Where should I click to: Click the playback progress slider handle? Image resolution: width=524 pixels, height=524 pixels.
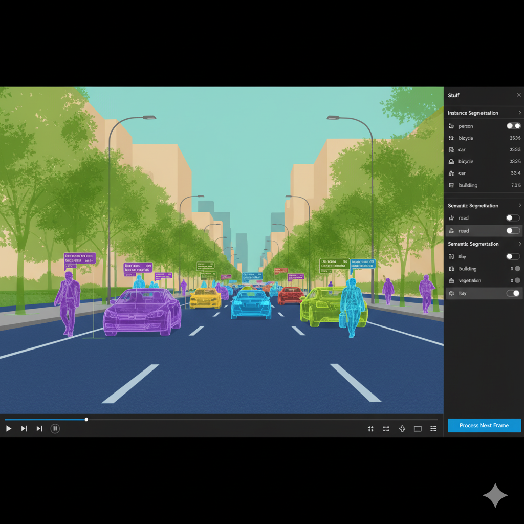pyautogui.click(x=86, y=420)
